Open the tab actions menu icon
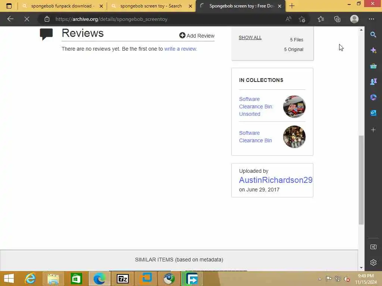 click(9, 6)
